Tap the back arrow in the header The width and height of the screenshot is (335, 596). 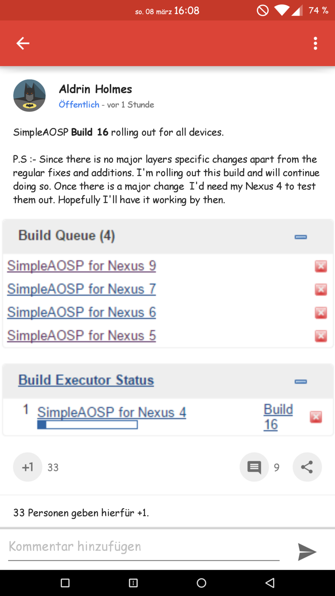tap(23, 43)
